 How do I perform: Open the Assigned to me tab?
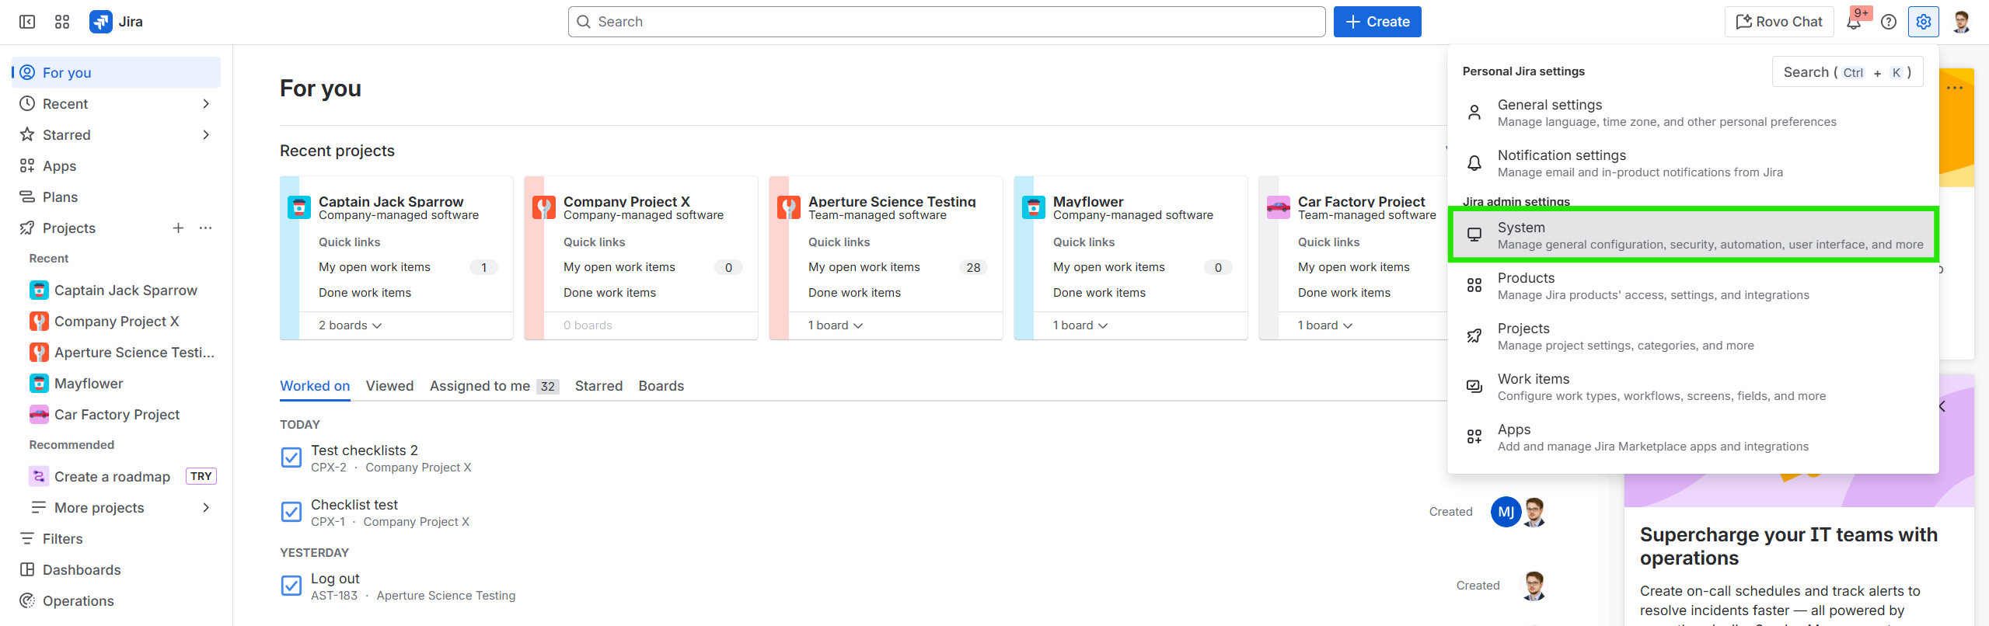coord(494,386)
